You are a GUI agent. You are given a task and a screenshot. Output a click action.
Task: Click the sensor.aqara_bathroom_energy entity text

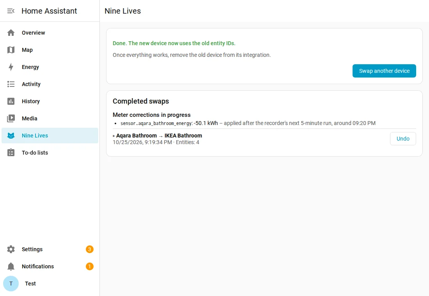[156, 123]
